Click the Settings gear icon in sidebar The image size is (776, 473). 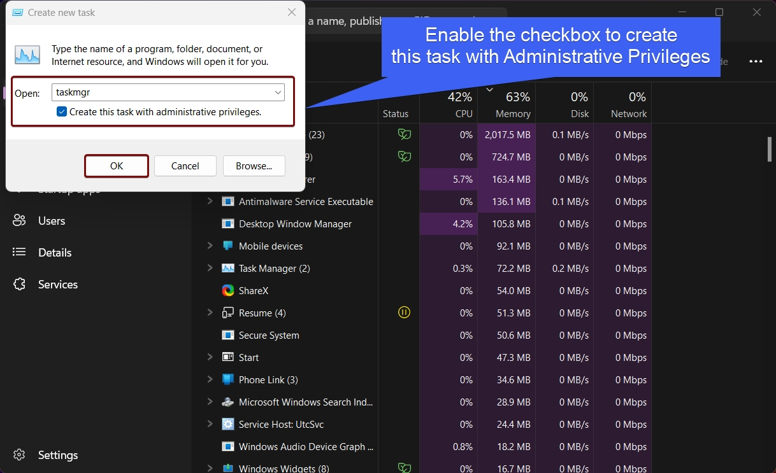pyautogui.click(x=19, y=455)
